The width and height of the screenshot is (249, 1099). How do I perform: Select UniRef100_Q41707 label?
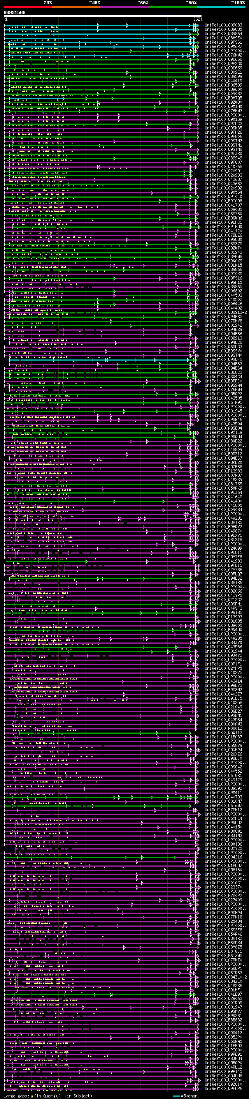coord(223,205)
